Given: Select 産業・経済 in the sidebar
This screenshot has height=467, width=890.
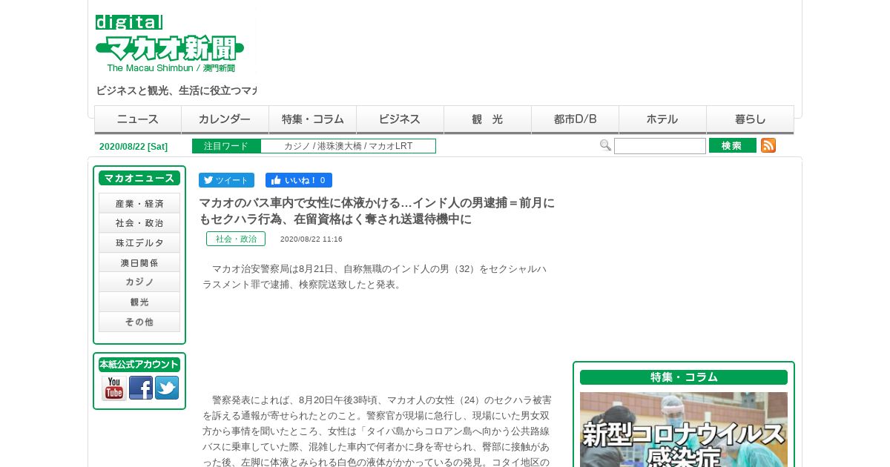Looking at the screenshot, I should point(139,203).
